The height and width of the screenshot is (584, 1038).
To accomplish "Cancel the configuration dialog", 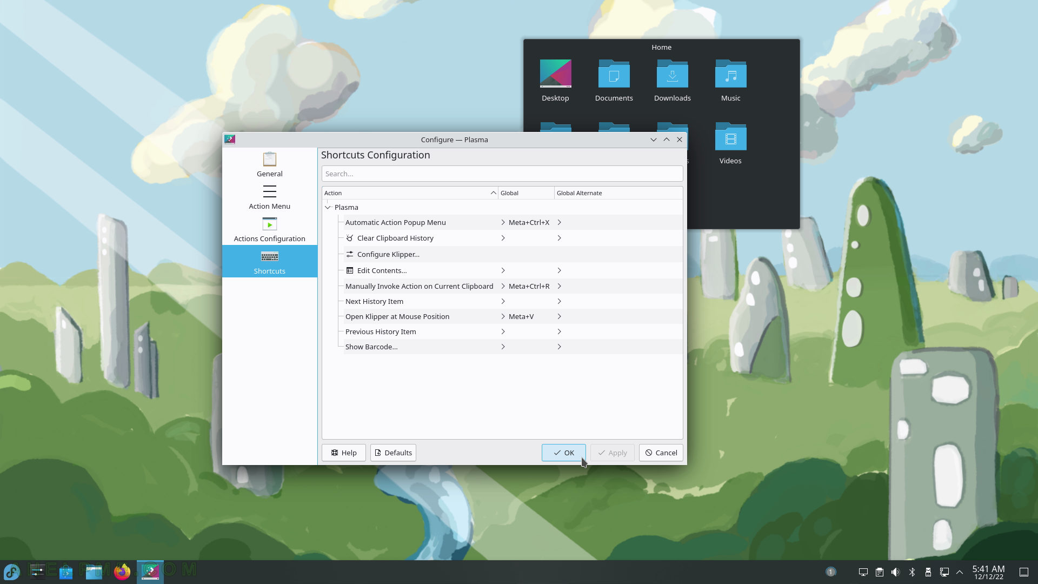I will tap(661, 453).
